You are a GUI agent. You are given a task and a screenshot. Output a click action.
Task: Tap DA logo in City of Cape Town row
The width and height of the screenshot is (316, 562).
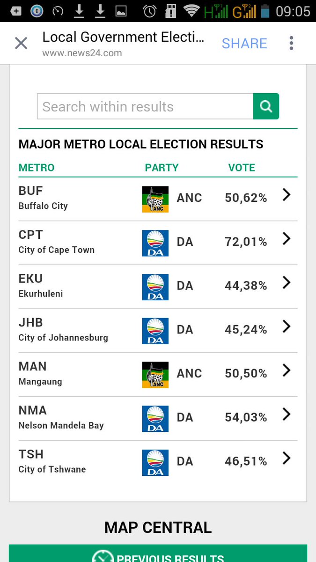(x=155, y=243)
